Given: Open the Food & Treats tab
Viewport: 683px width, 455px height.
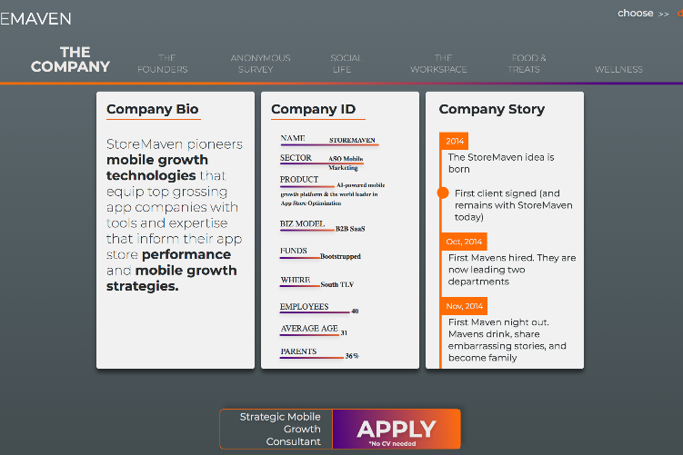Looking at the screenshot, I should click(x=527, y=64).
